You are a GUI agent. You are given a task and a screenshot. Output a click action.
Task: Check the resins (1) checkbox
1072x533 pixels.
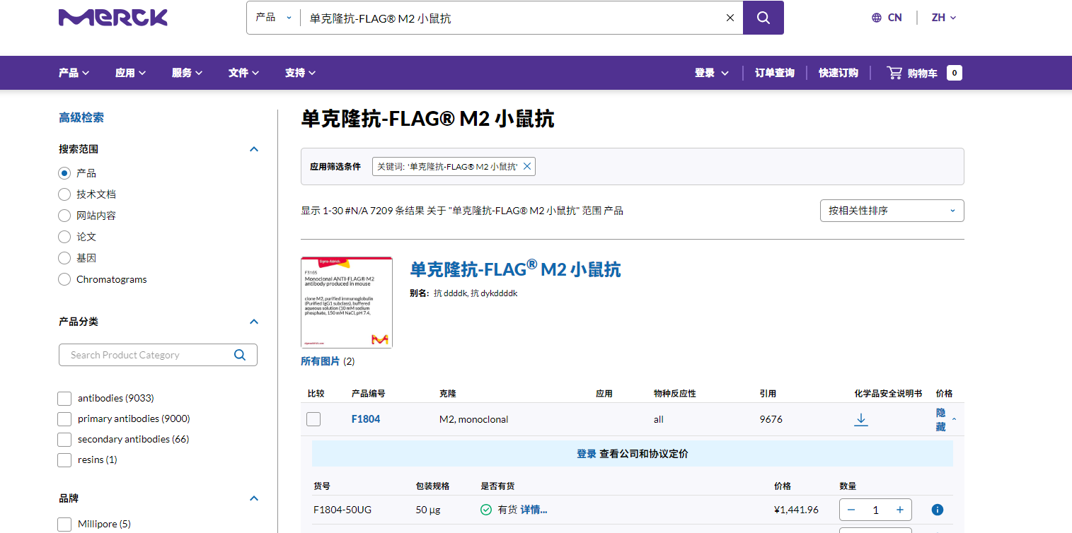click(x=64, y=459)
